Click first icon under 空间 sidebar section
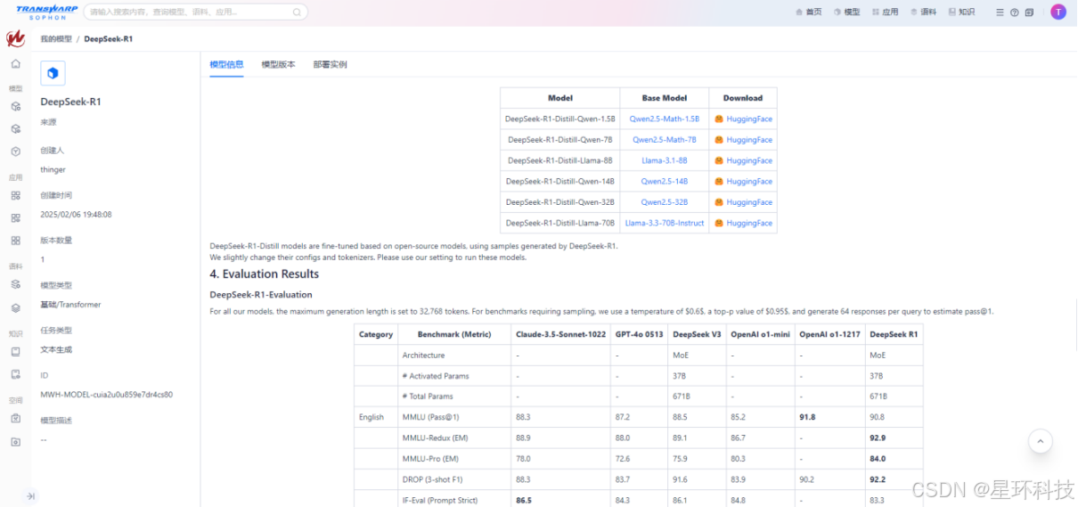The height and width of the screenshot is (507, 1078). point(15,418)
